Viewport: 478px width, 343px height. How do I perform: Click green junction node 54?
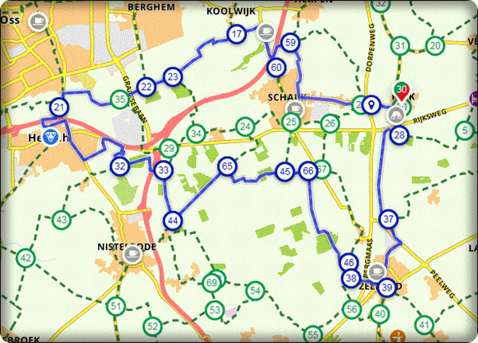click(x=255, y=290)
